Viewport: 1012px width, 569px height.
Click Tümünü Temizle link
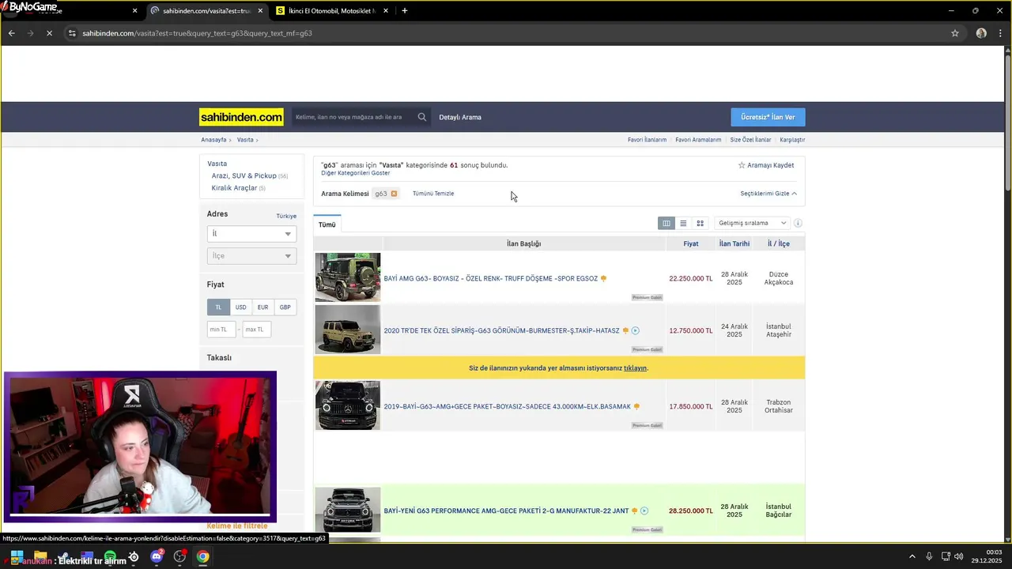[433, 194]
